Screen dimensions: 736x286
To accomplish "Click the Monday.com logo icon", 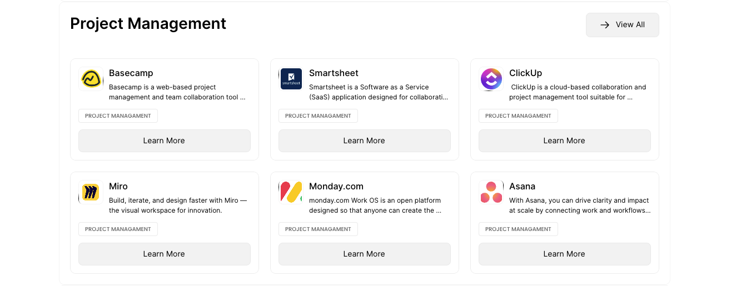I will (291, 192).
